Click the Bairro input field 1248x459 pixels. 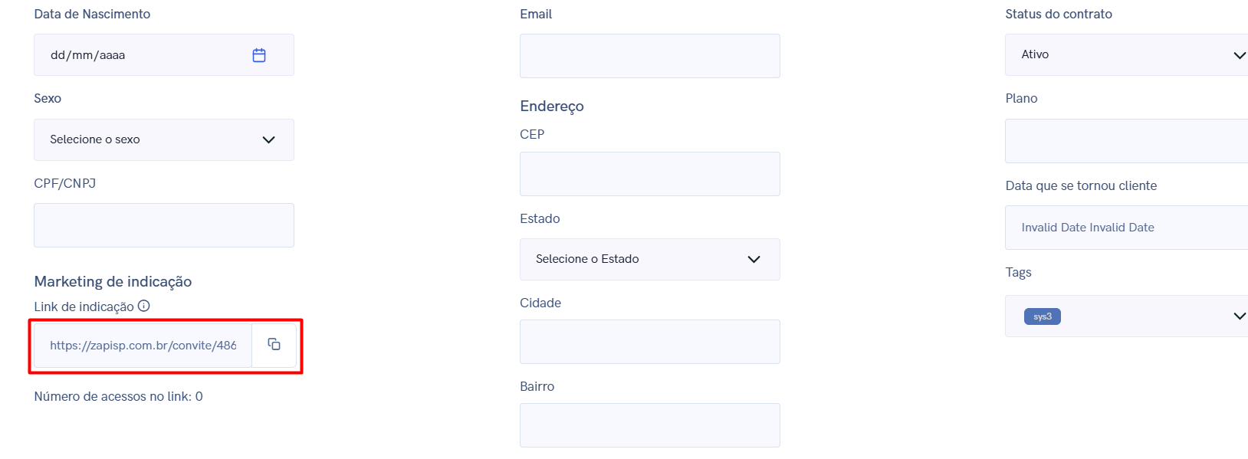pos(650,425)
